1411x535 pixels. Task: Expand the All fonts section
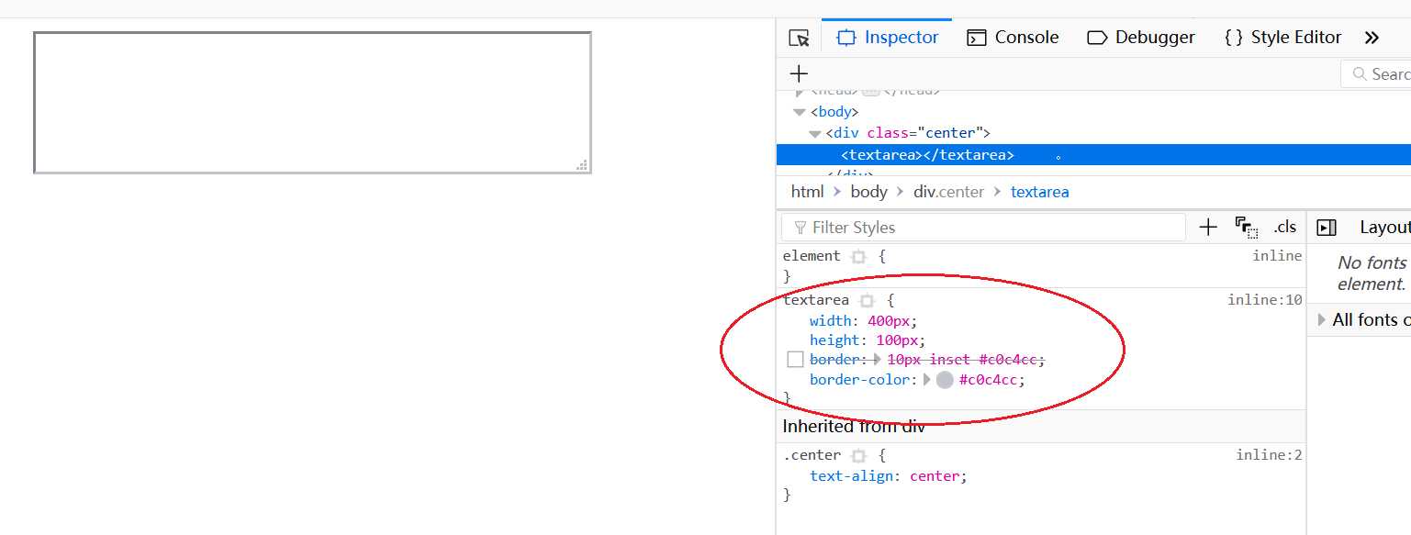[x=1363, y=319]
